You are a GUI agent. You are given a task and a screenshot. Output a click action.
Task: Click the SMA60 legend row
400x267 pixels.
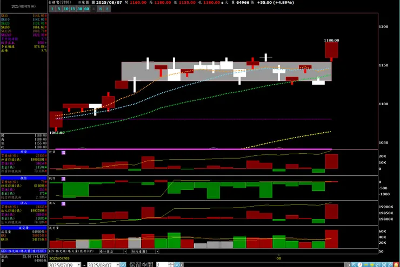tap(24, 27)
